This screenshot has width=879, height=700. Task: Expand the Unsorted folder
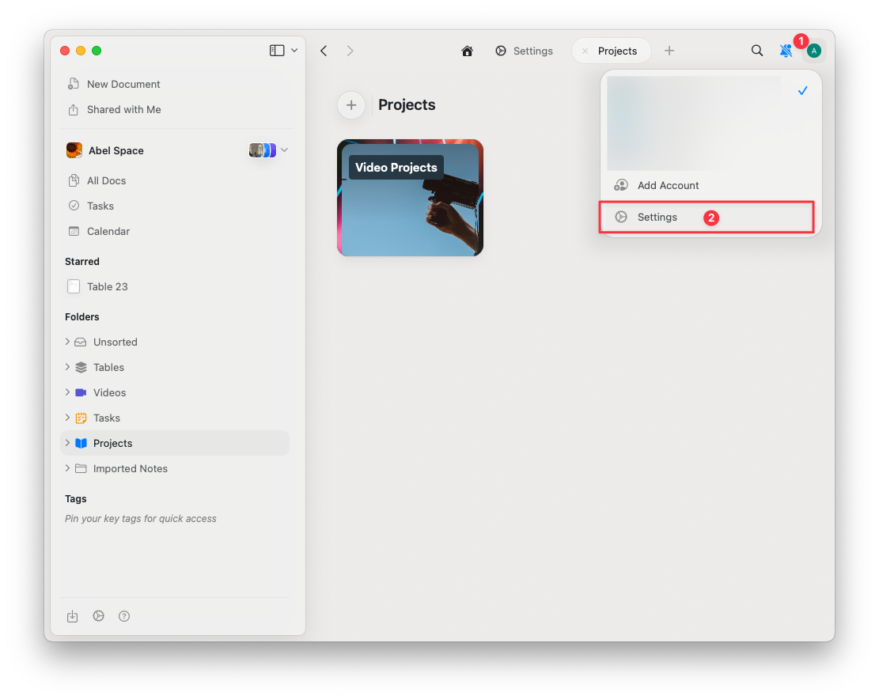[x=67, y=342]
